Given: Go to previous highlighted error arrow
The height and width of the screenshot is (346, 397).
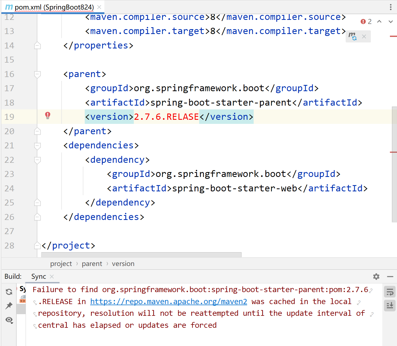Looking at the screenshot, I should [379, 22].
